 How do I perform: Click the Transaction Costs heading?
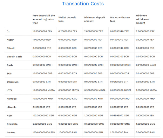[x=83, y=4]
